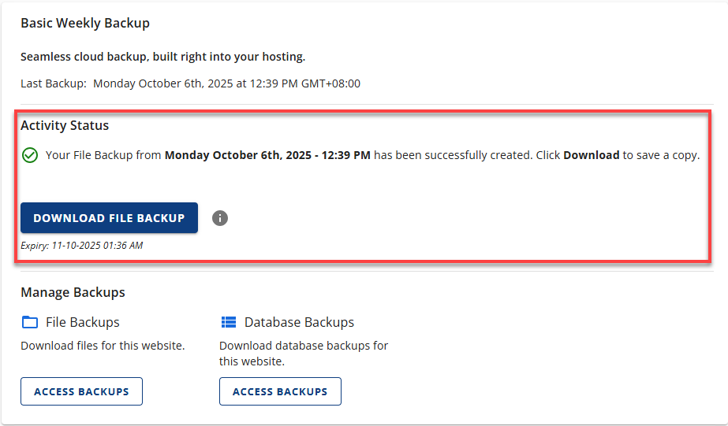
Task: Click the Last Backup label
Action: tap(54, 83)
